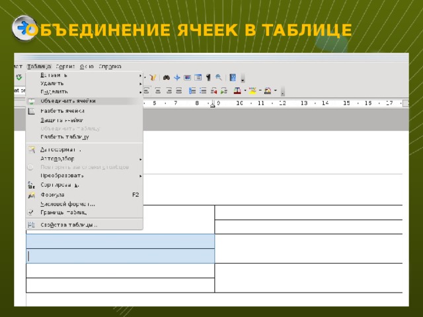Open Автоформат from the table menu
Viewport: 423px width, 317px height.
(x=84, y=150)
